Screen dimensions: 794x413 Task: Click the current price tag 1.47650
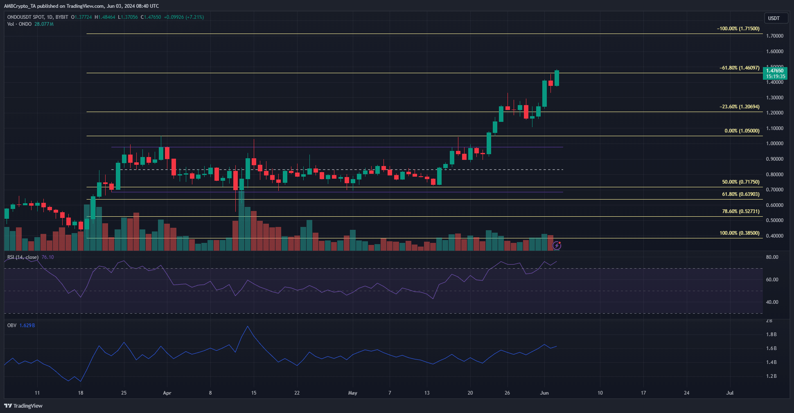(x=775, y=71)
